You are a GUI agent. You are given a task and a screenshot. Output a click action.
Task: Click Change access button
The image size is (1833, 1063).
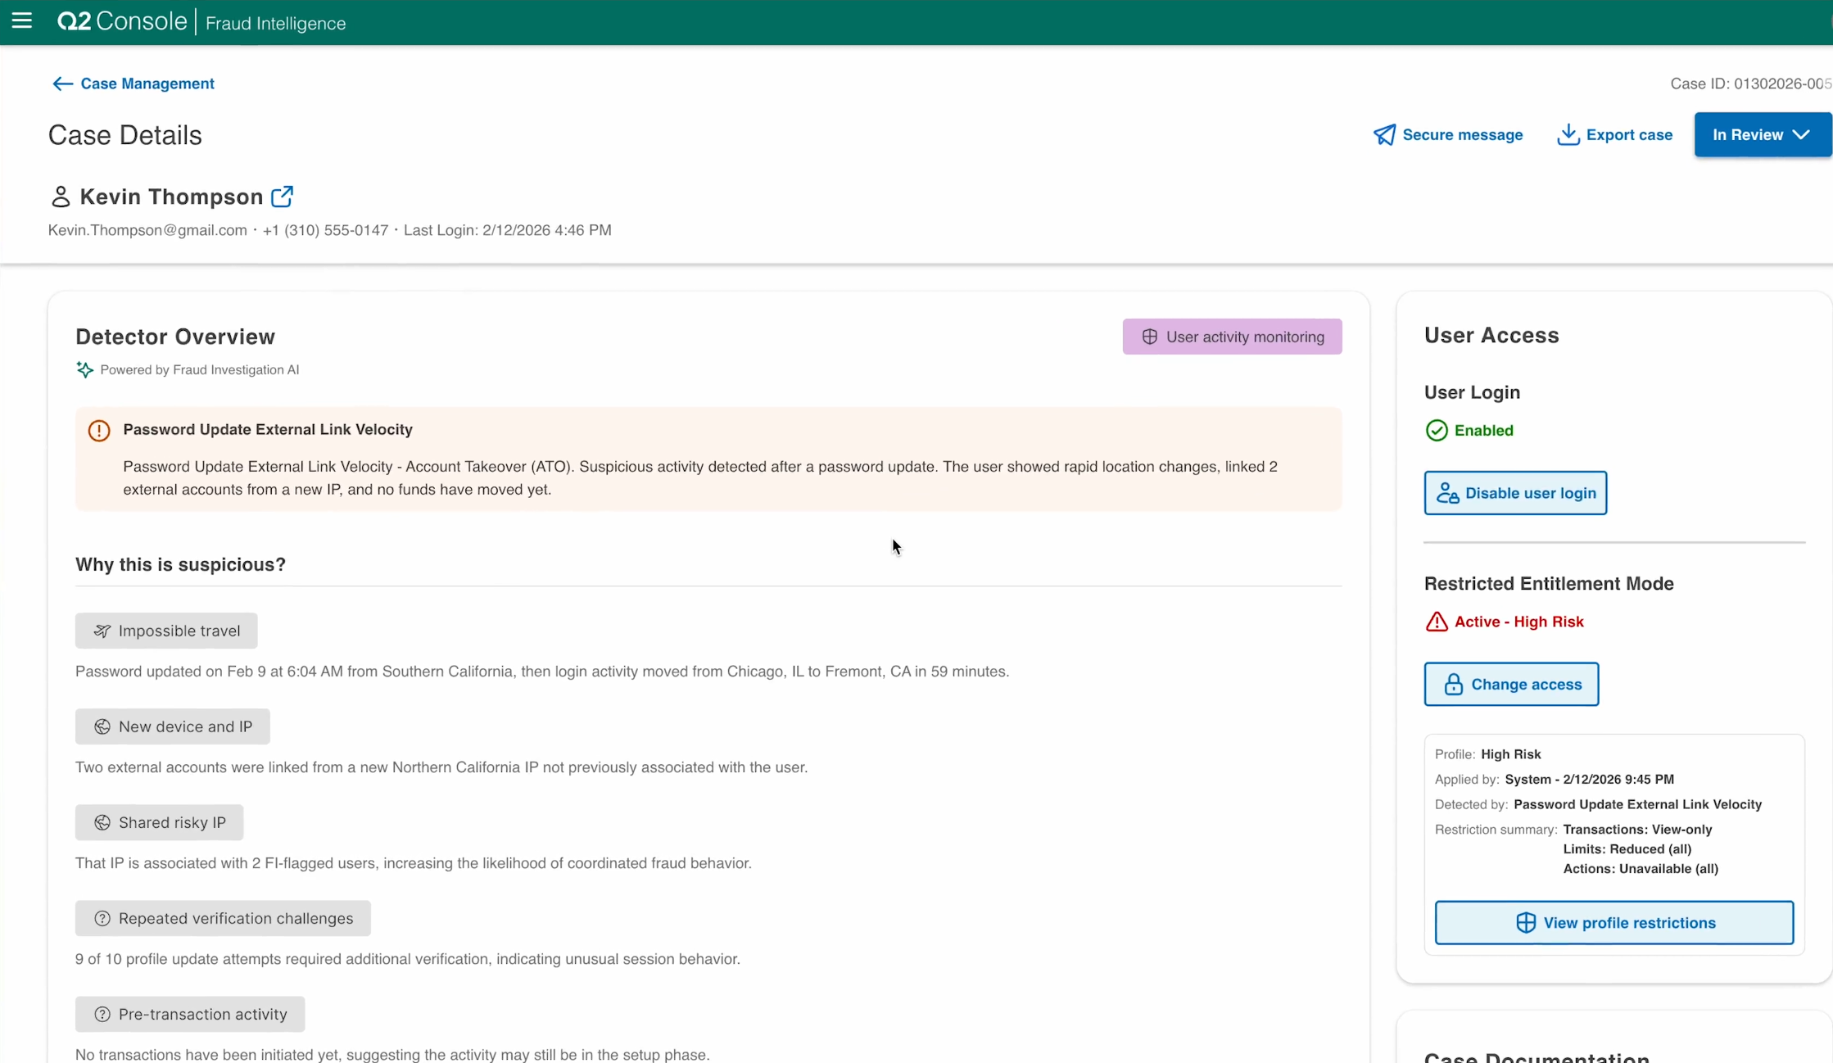tap(1511, 684)
